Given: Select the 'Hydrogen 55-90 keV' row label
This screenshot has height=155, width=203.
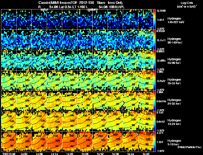Looking at the screenshot, I should pyautogui.click(x=174, y=61).
